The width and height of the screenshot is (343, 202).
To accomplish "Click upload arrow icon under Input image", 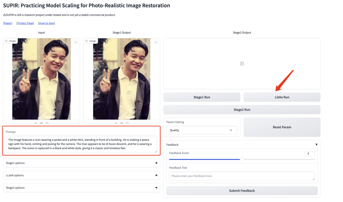I will (36, 123).
